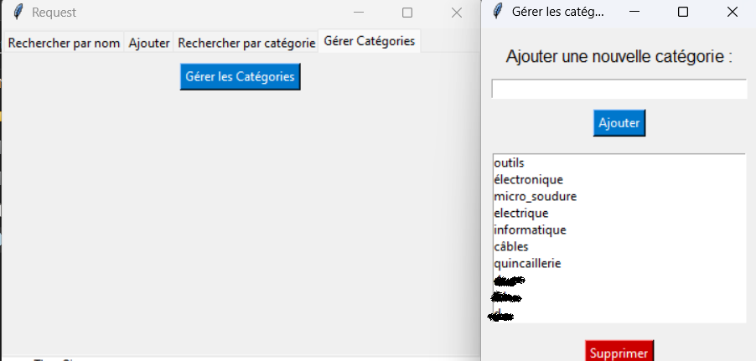Click the new category text input field
Viewport: 756px width, 361px height.
[619, 89]
